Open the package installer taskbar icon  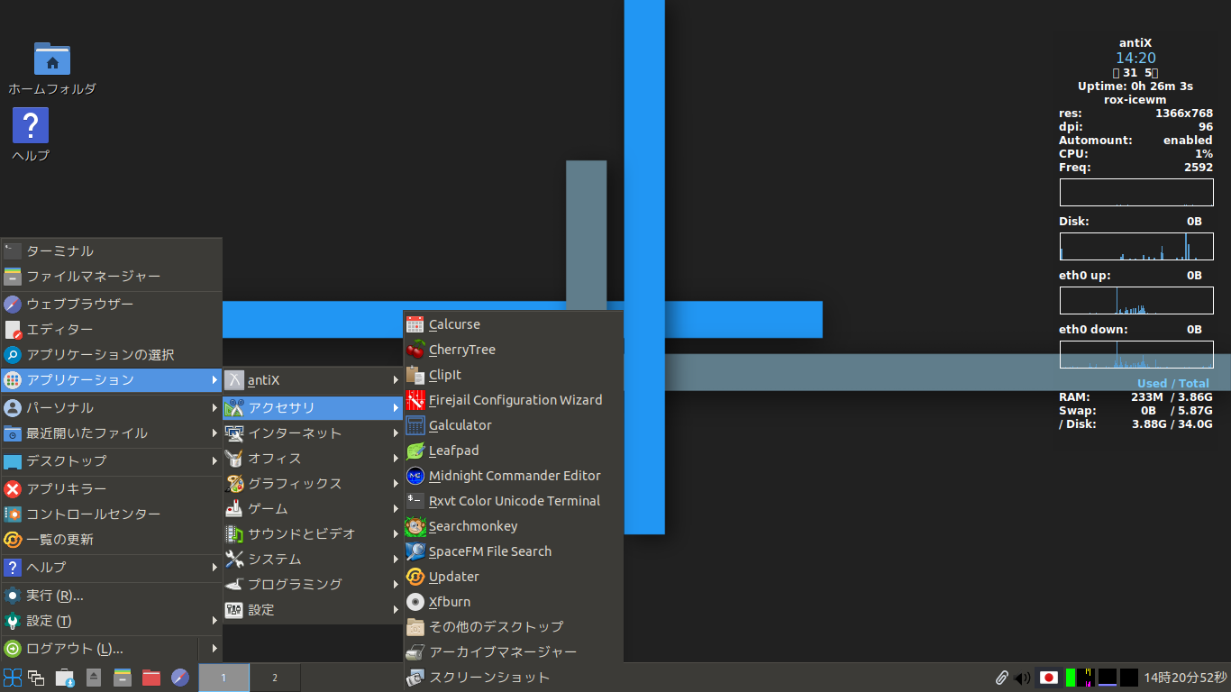click(65, 678)
